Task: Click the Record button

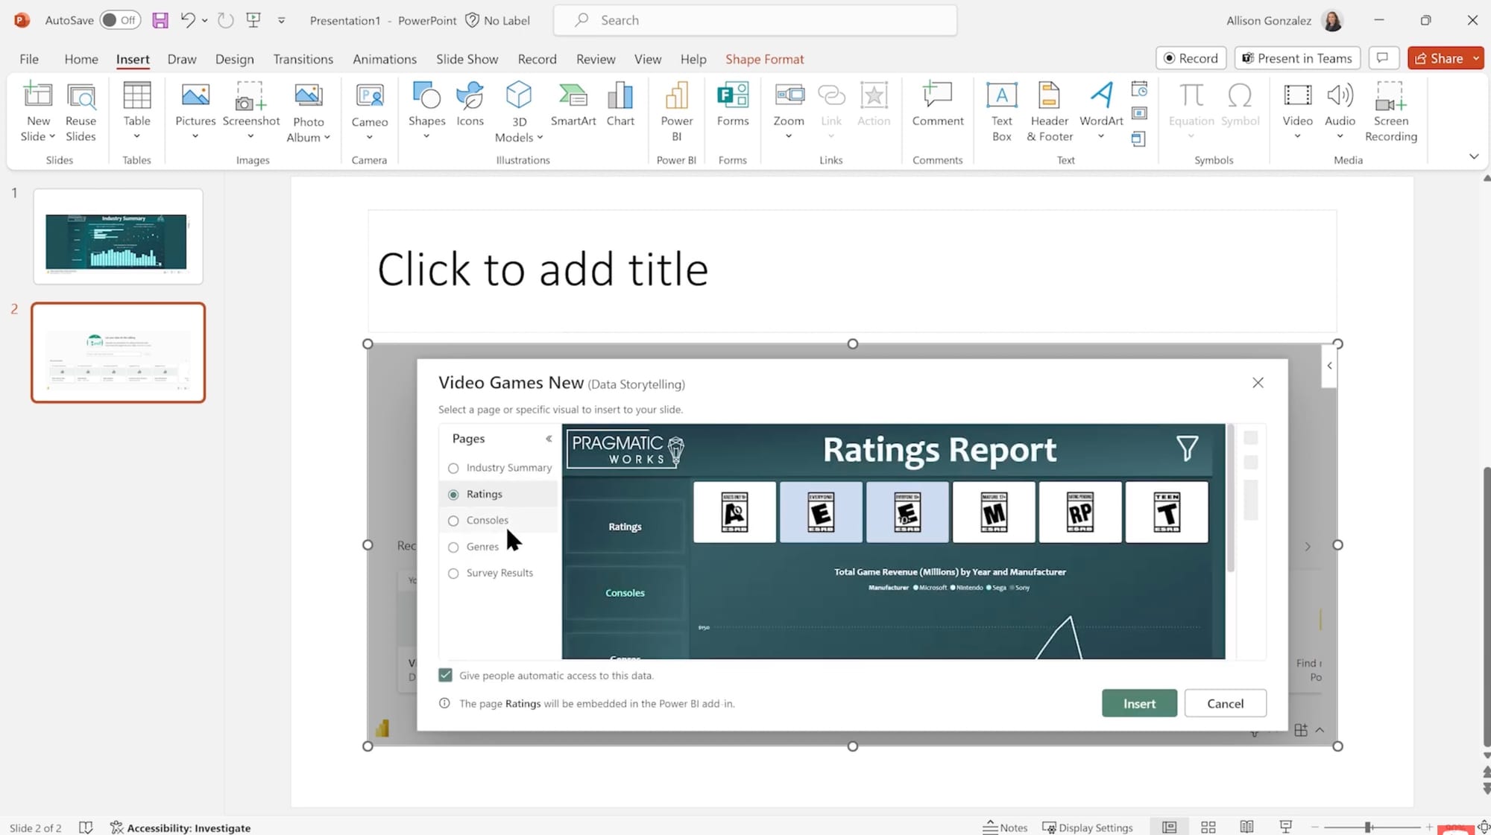Action: 1191,58
